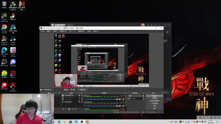Open video capture device 2 audio settings gear
This screenshot has width=221, height=124.
[x=123, y=106]
